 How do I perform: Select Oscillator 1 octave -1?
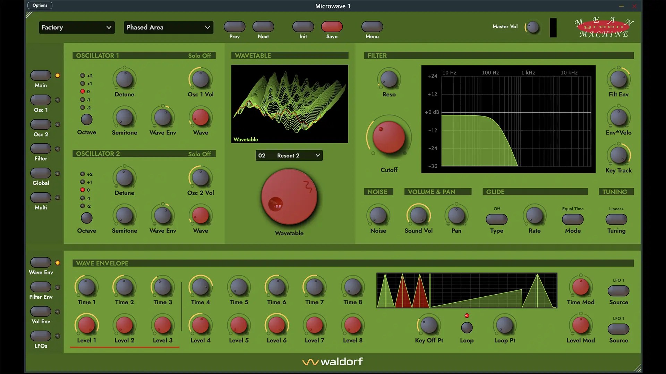pos(83,99)
